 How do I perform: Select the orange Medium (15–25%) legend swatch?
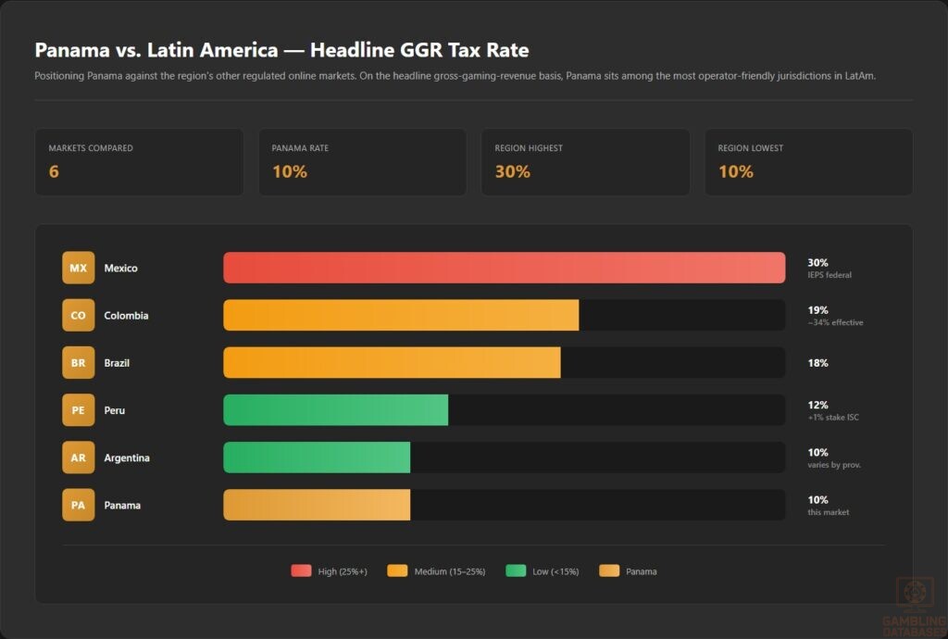397,570
